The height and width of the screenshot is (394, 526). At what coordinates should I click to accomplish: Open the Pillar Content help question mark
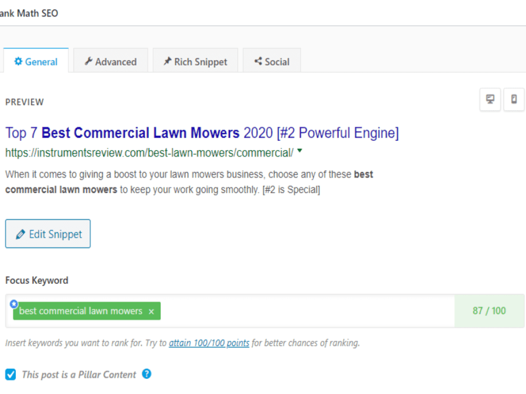coord(147,374)
